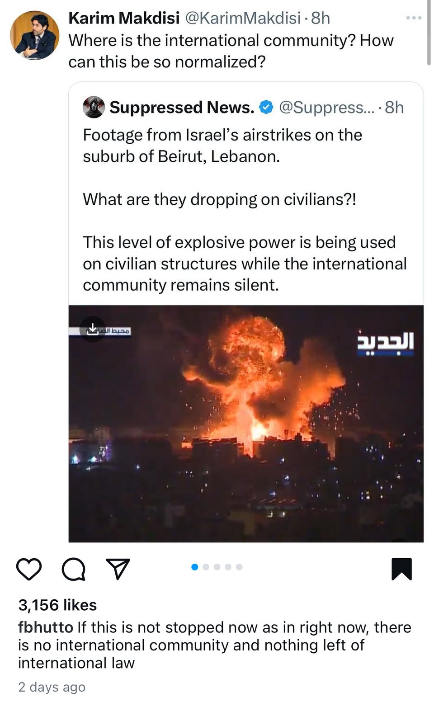Screen dimensions: 434x702
Task: Select the third carousel page dot
Action: pyautogui.click(x=217, y=567)
